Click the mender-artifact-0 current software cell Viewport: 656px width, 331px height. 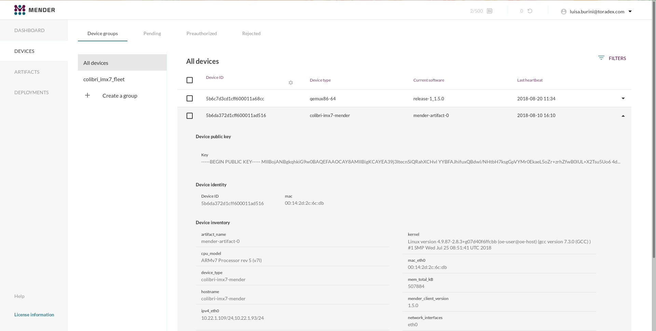(431, 115)
